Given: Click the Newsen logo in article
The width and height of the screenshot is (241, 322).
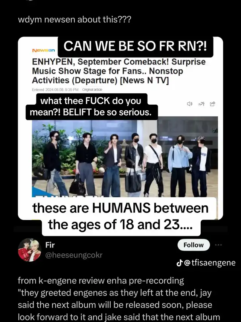Looking at the screenshot, I should click(x=44, y=50).
